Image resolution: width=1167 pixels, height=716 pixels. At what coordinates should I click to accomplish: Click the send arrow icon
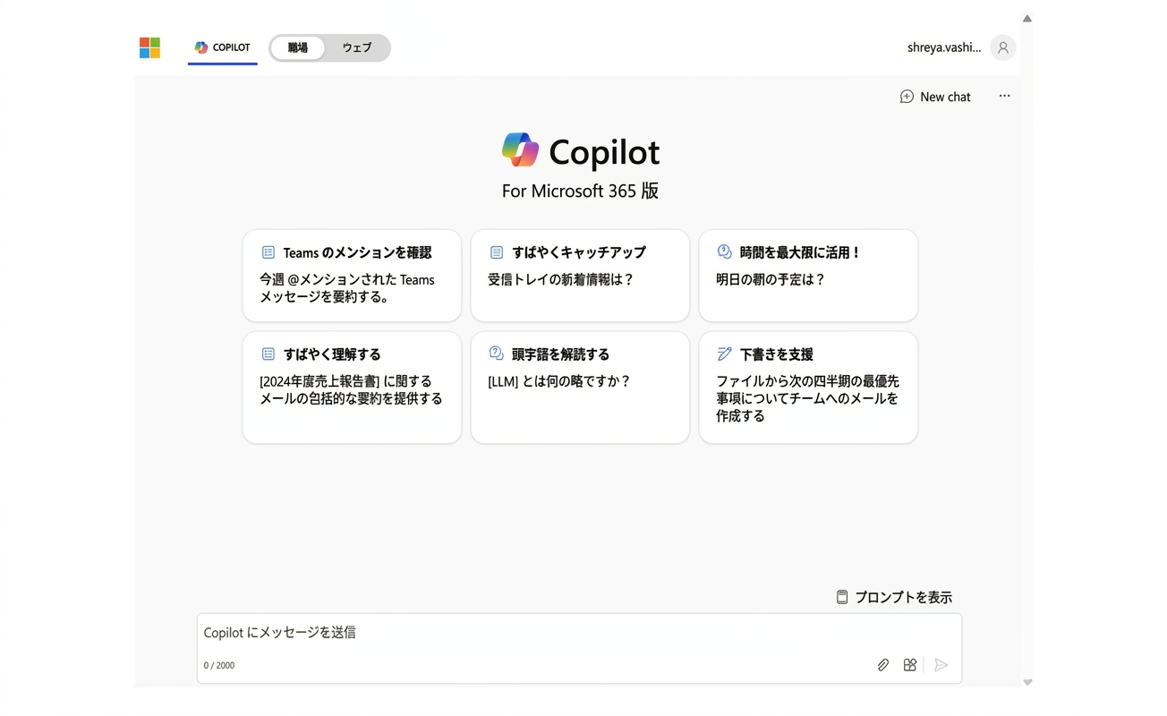941,665
